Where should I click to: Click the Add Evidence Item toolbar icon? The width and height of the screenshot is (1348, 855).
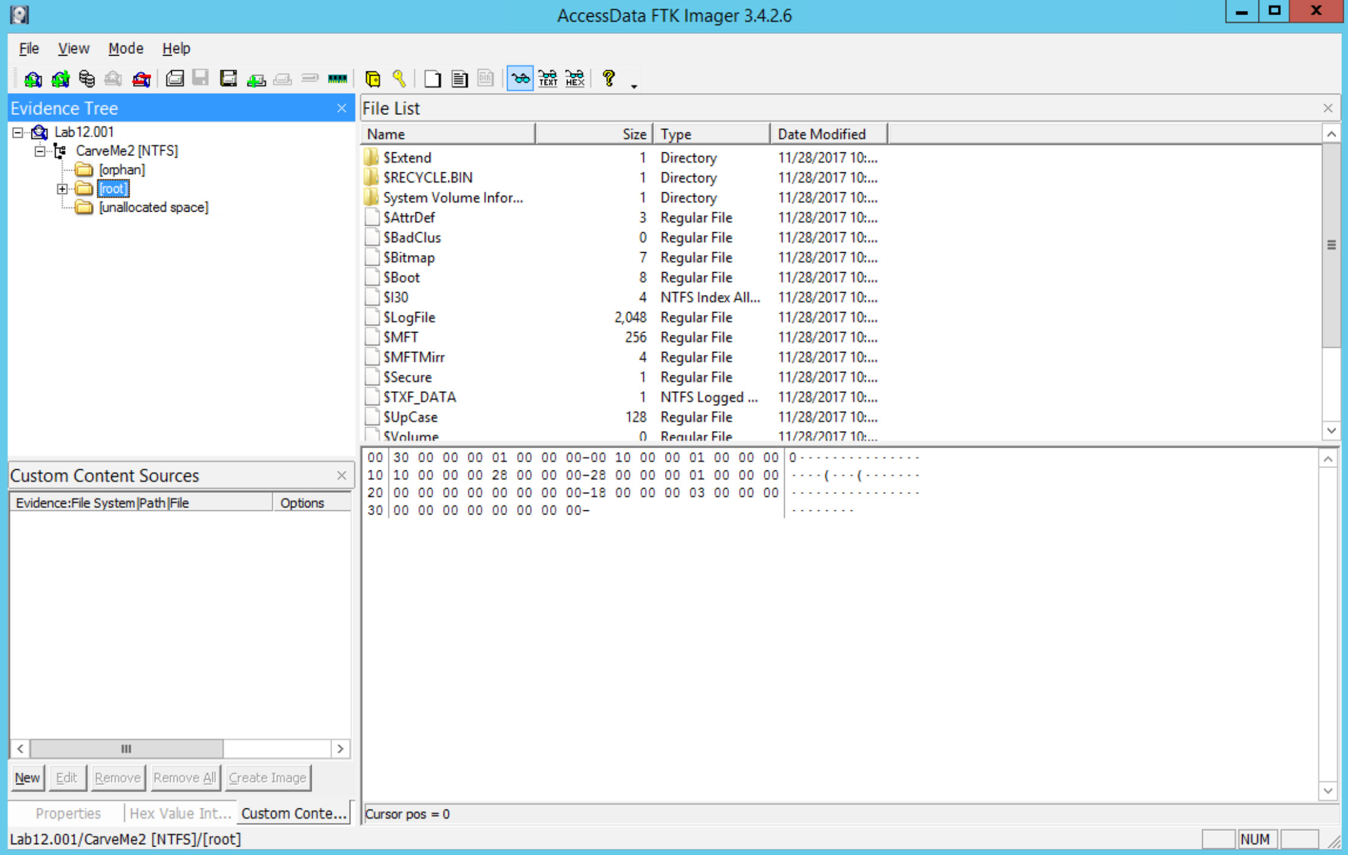(33, 79)
